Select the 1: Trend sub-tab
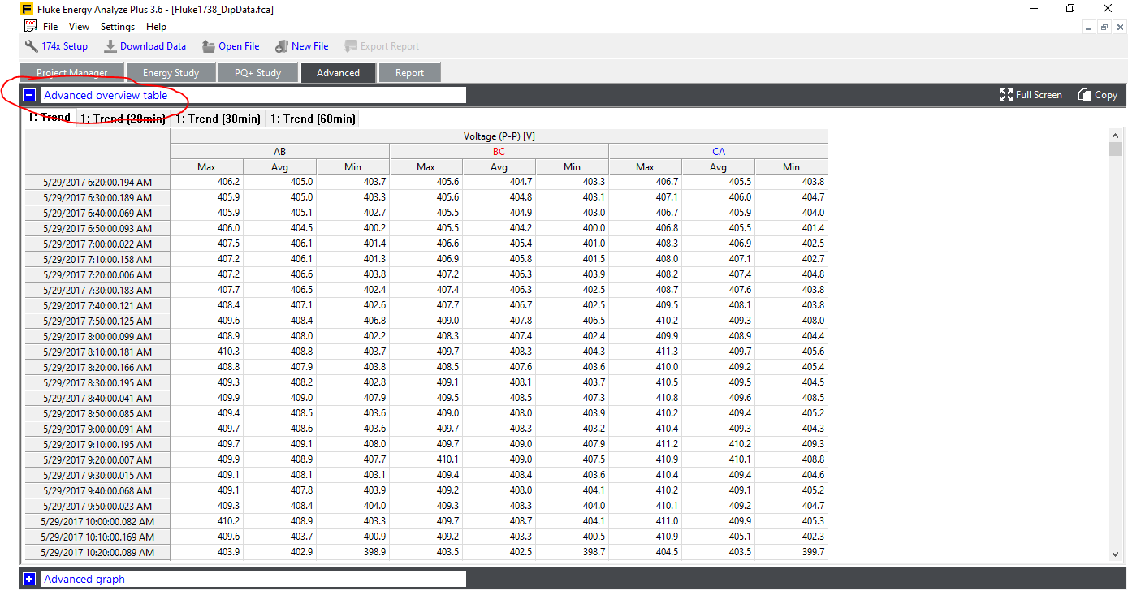1128x591 pixels. point(49,118)
